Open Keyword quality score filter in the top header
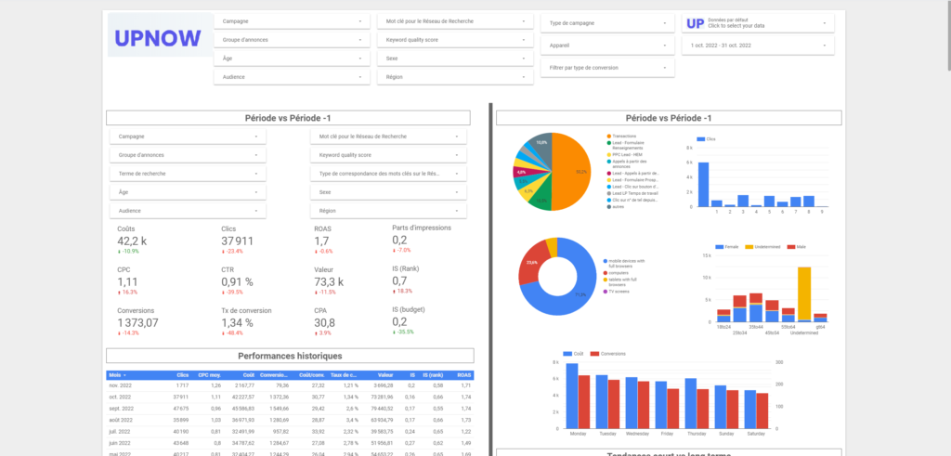Image resolution: width=951 pixels, height=456 pixels. [x=455, y=39]
